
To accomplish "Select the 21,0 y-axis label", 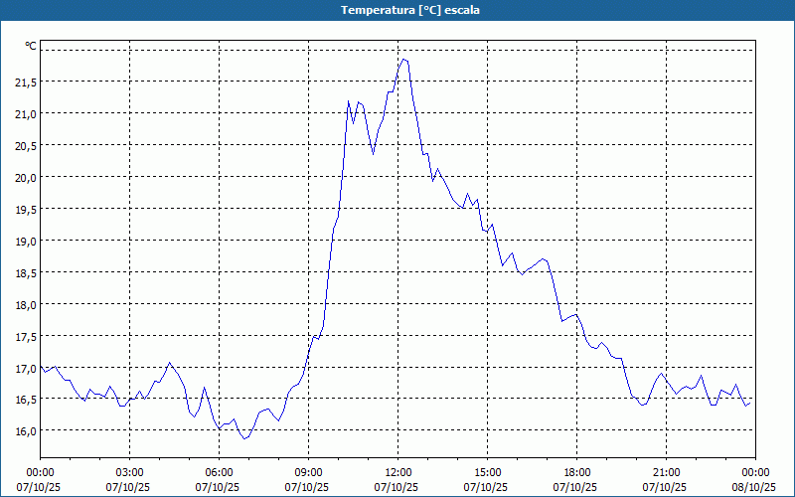I will coord(25,113).
